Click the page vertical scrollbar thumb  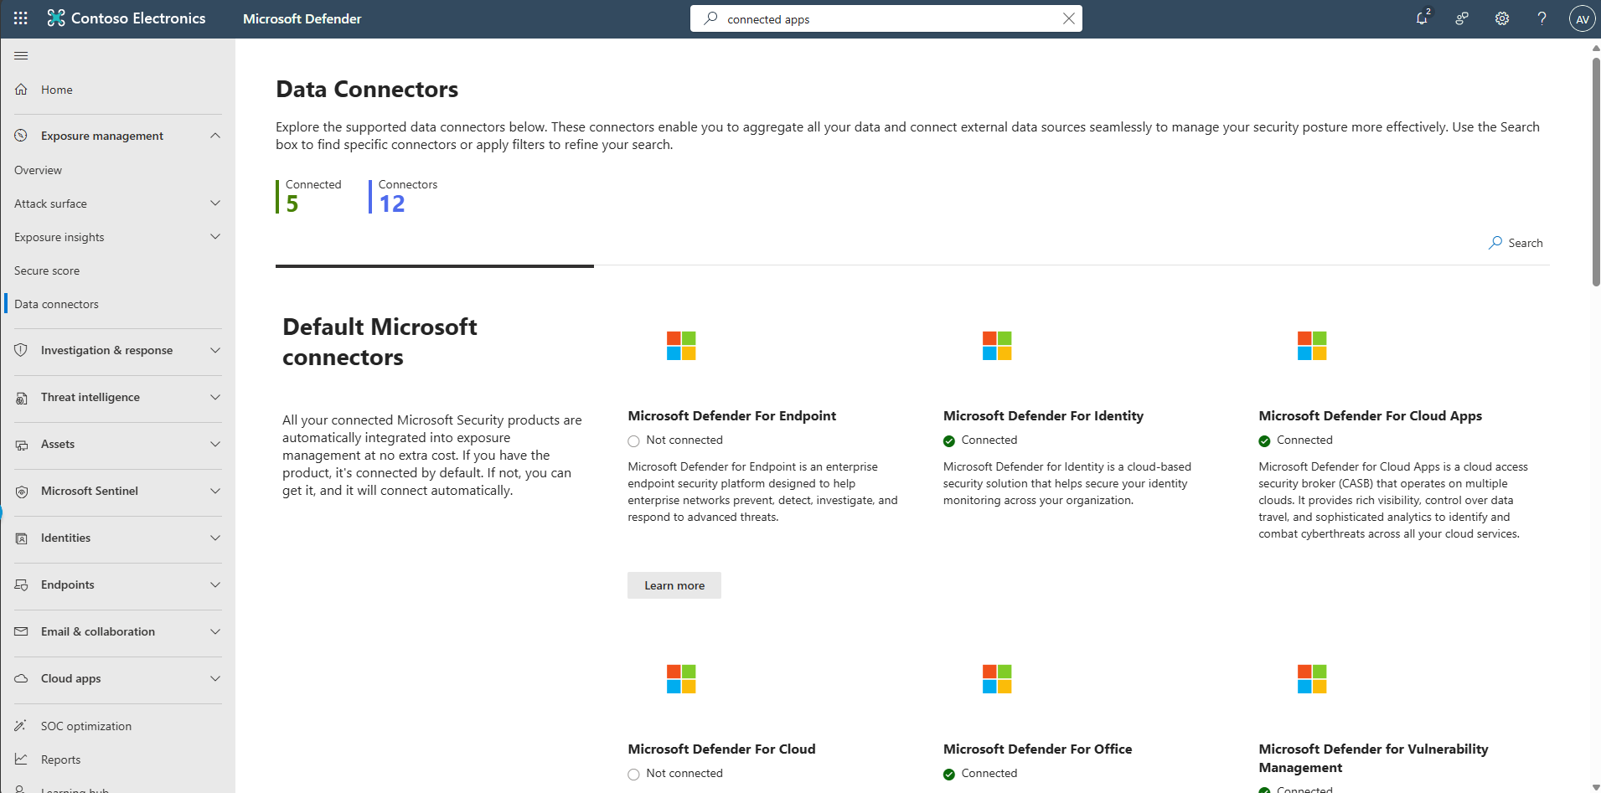tap(1596, 172)
